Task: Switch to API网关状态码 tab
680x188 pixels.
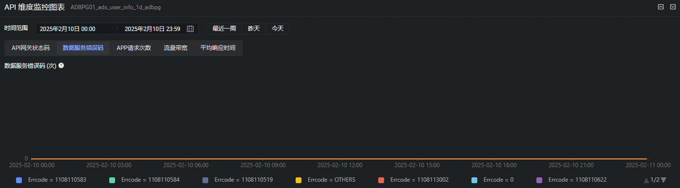Action: (x=31, y=48)
